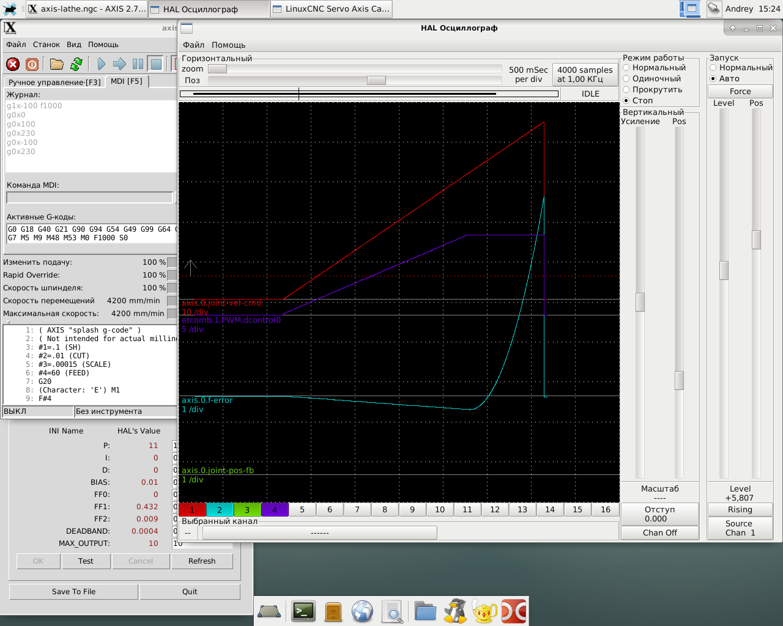This screenshot has width=783, height=626.
Task: Select Прокрутить run mode
Action: click(x=626, y=90)
